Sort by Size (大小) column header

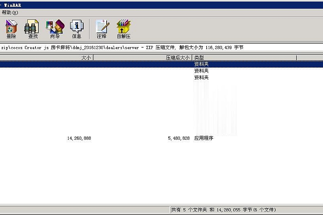pos(47,58)
